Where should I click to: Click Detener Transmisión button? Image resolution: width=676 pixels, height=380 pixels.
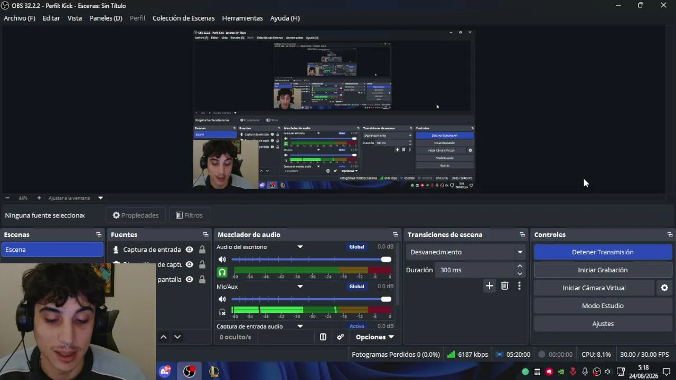pyautogui.click(x=603, y=252)
